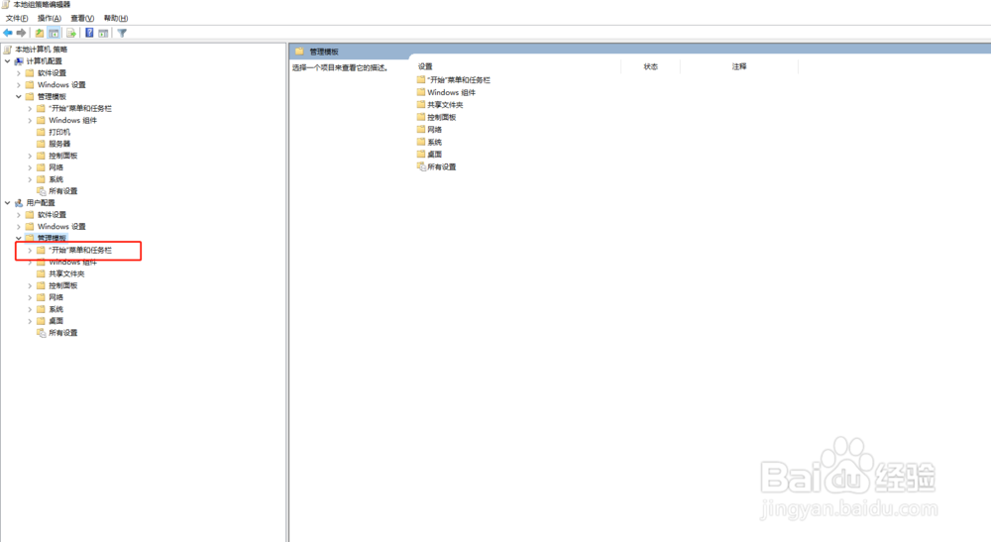Collapse the 用户配置 node
Viewport: 991px width, 542px height.
pyautogui.click(x=8, y=203)
